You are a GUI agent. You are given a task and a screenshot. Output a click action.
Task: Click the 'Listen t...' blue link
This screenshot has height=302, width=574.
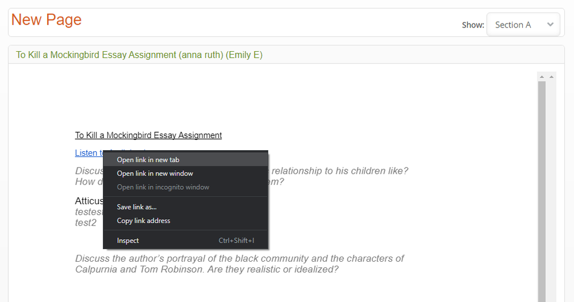pyautogui.click(x=89, y=153)
